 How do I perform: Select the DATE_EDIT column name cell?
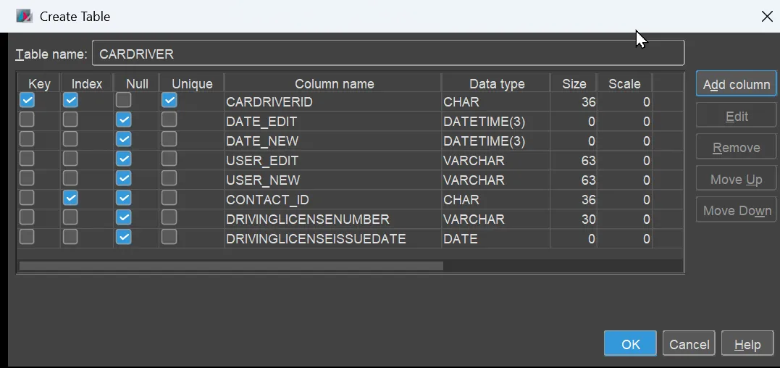pos(333,122)
